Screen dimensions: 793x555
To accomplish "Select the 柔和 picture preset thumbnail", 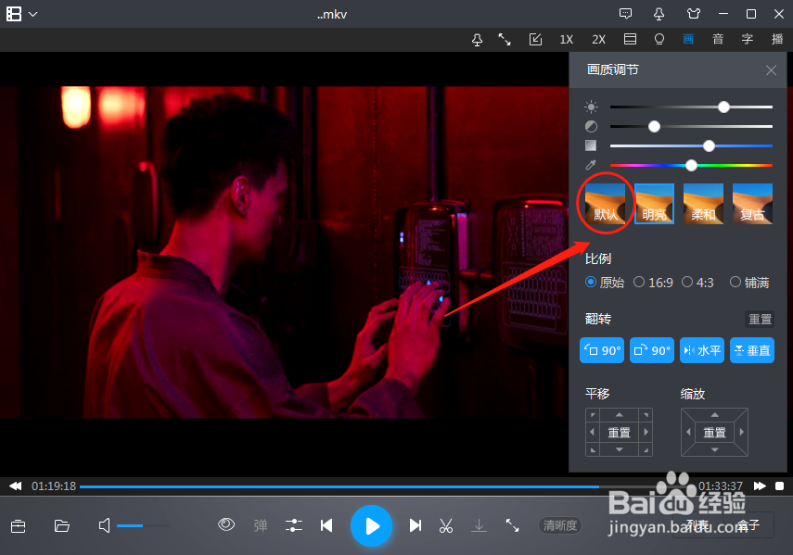I will point(703,204).
